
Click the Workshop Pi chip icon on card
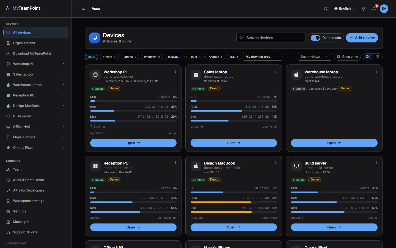95,75
